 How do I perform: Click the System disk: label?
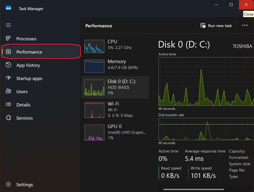240,164
